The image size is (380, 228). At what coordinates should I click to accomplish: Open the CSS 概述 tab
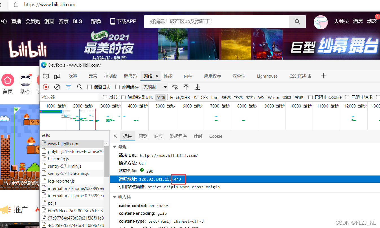[x=300, y=76]
